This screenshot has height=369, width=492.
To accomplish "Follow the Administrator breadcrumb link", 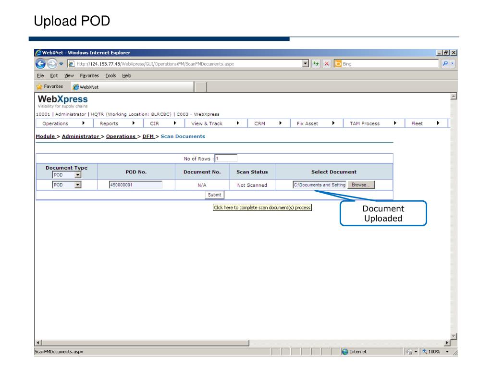I will coord(80,136).
